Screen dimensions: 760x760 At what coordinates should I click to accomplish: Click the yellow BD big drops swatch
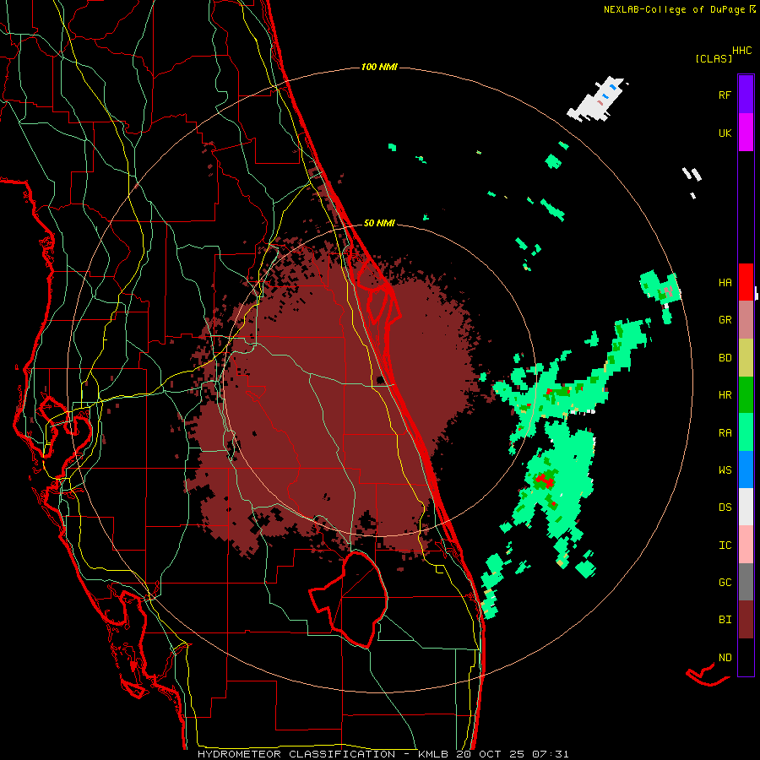point(746,358)
